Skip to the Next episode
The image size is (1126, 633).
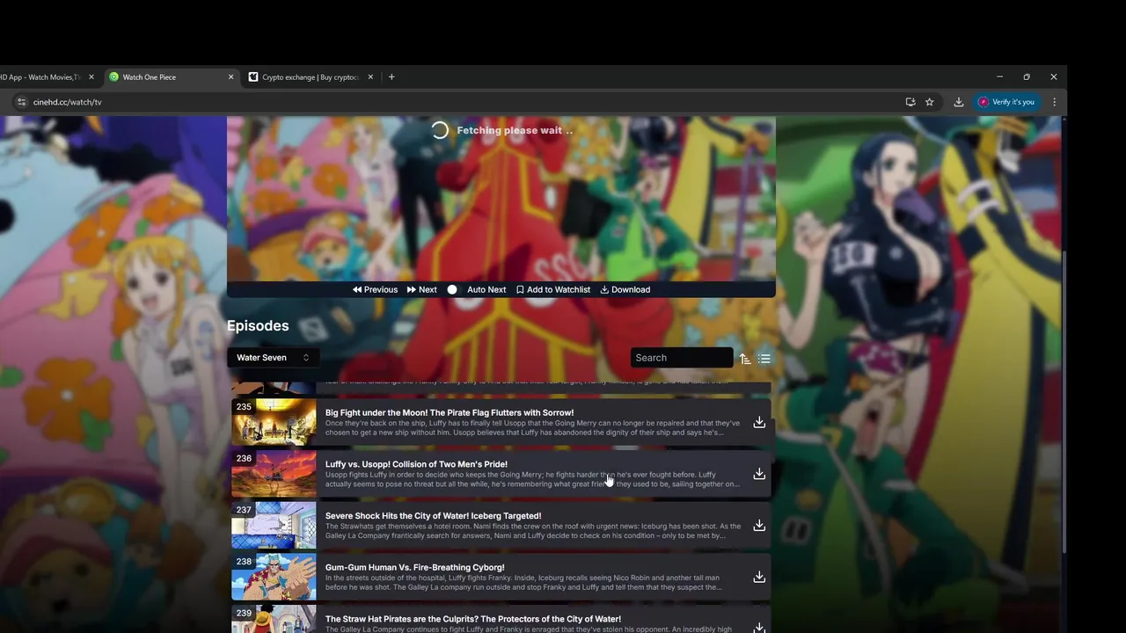coord(422,289)
